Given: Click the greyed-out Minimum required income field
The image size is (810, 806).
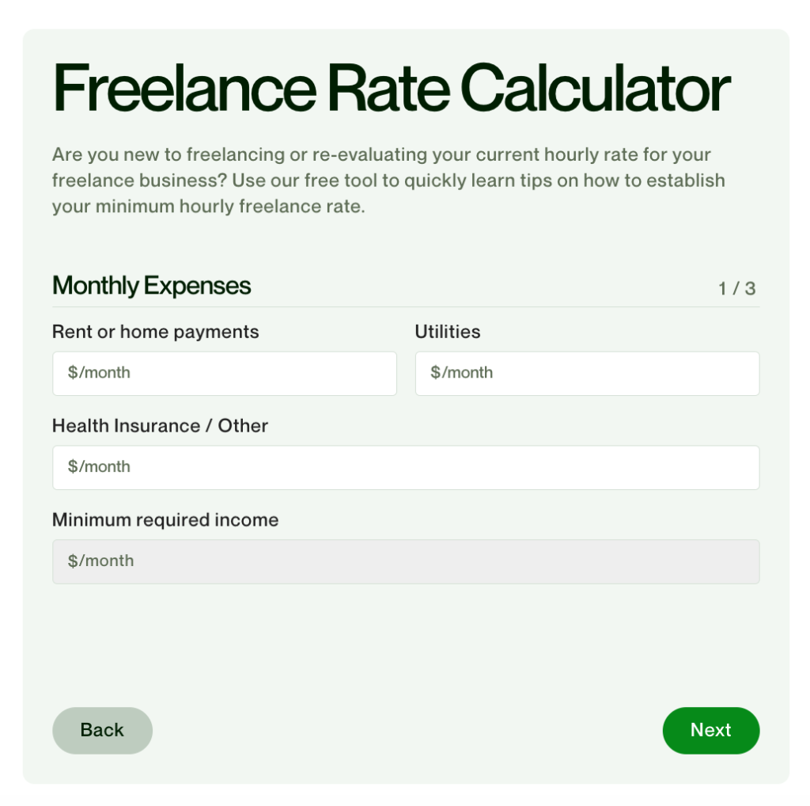Looking at the screenshot, I should coord(405,561).
